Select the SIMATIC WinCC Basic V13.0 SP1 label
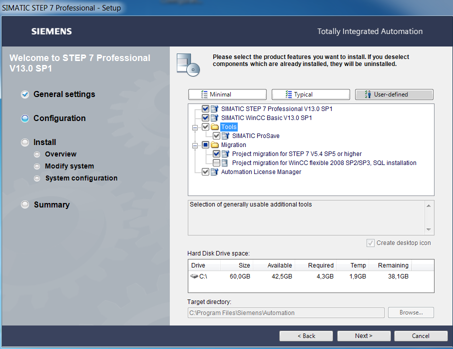The width and height of the screenshot is (453, 349). pyautogui.click(x=266, y=118)
